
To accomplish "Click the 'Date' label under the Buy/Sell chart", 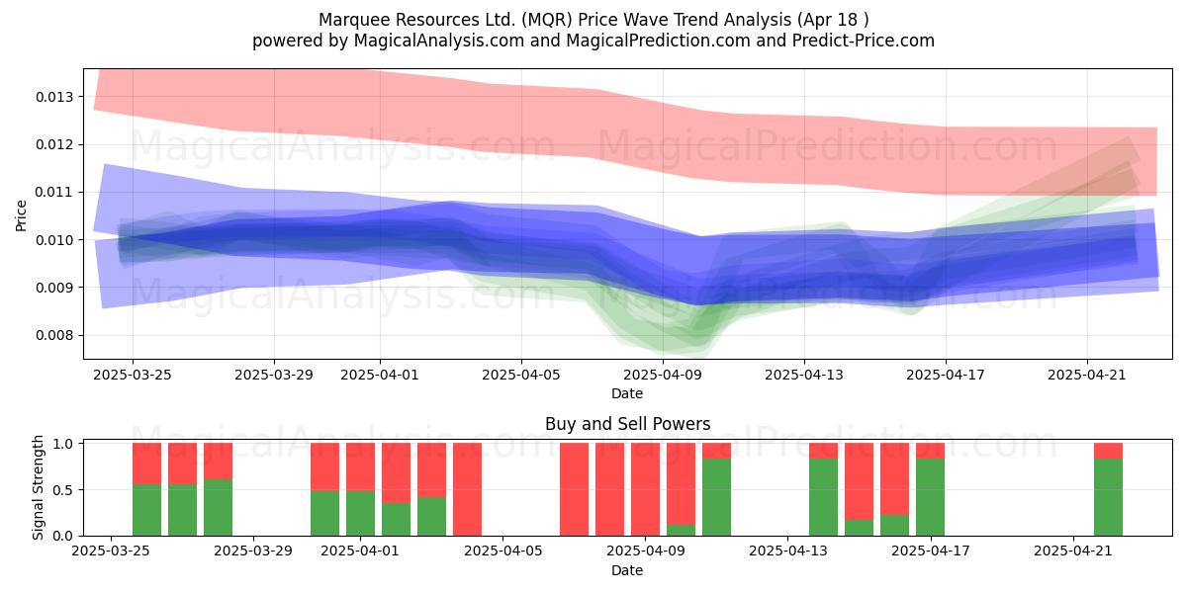I will pyautogui.click(x=627, y=570).
